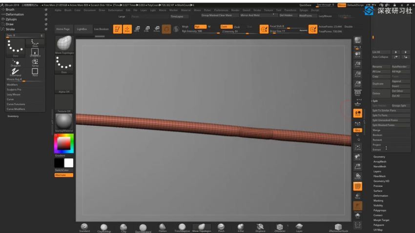Open the Material menu
This screenshot has width=415, height=233.
186,10
